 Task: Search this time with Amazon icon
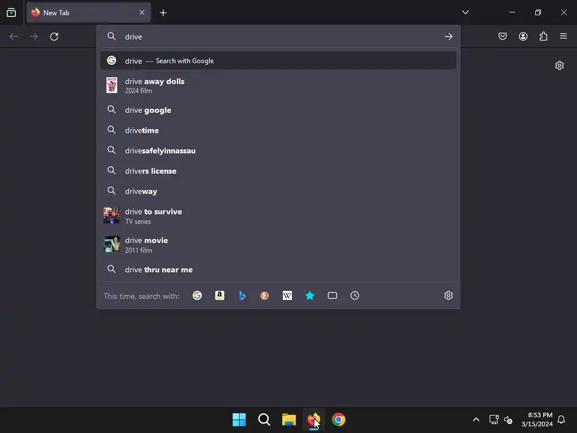pos(220,295)
